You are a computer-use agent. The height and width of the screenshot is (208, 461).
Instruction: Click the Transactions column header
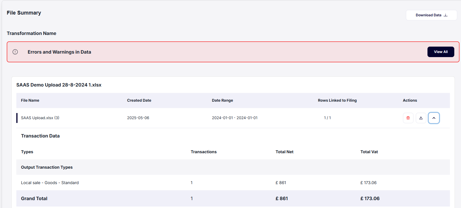coord(204,152)
